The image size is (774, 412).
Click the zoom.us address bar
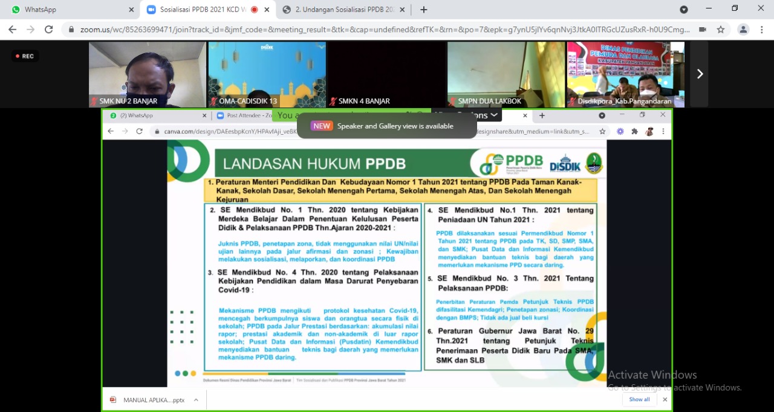pos(385,30)
